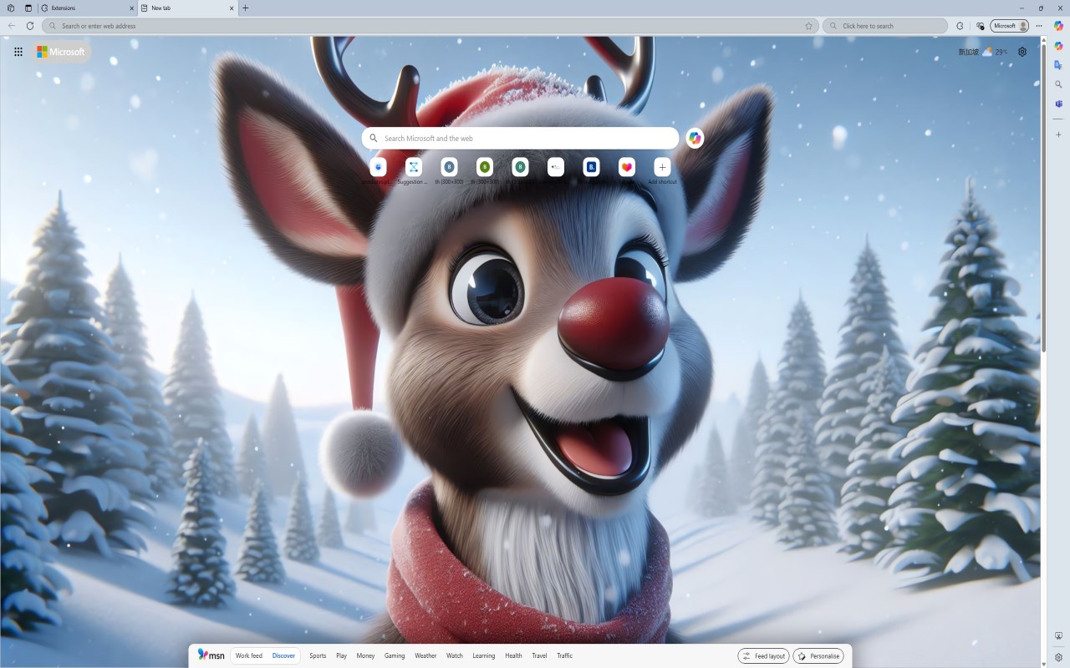Open the Search icon in sidebar

tap(1058, 84)
